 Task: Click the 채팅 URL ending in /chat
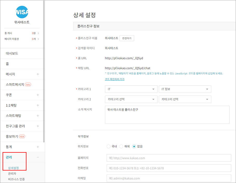click(x=128, y=68)
